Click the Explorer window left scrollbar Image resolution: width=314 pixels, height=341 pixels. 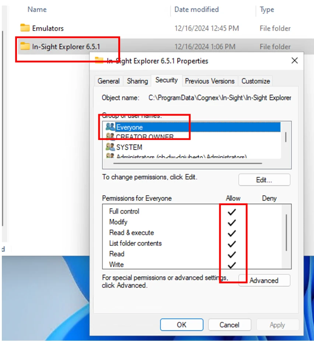click(2, 128)
